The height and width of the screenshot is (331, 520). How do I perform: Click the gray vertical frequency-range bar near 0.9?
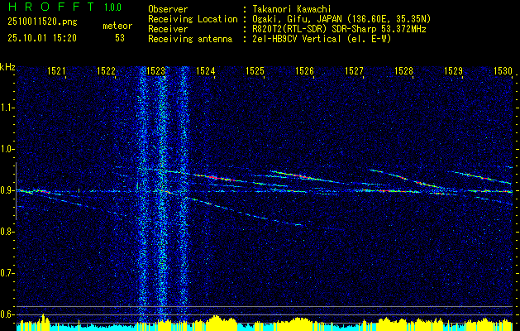tap(16, 191)
